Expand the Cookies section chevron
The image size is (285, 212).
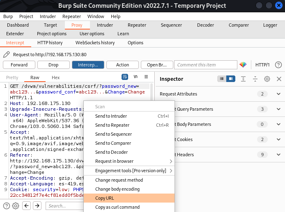point(278,139)
